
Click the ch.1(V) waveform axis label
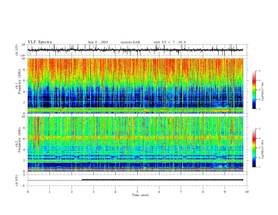[17, 50]
